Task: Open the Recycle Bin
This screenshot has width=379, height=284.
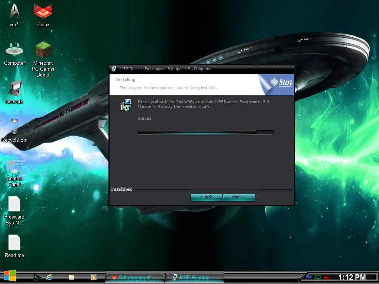Action: click(14, 131)
